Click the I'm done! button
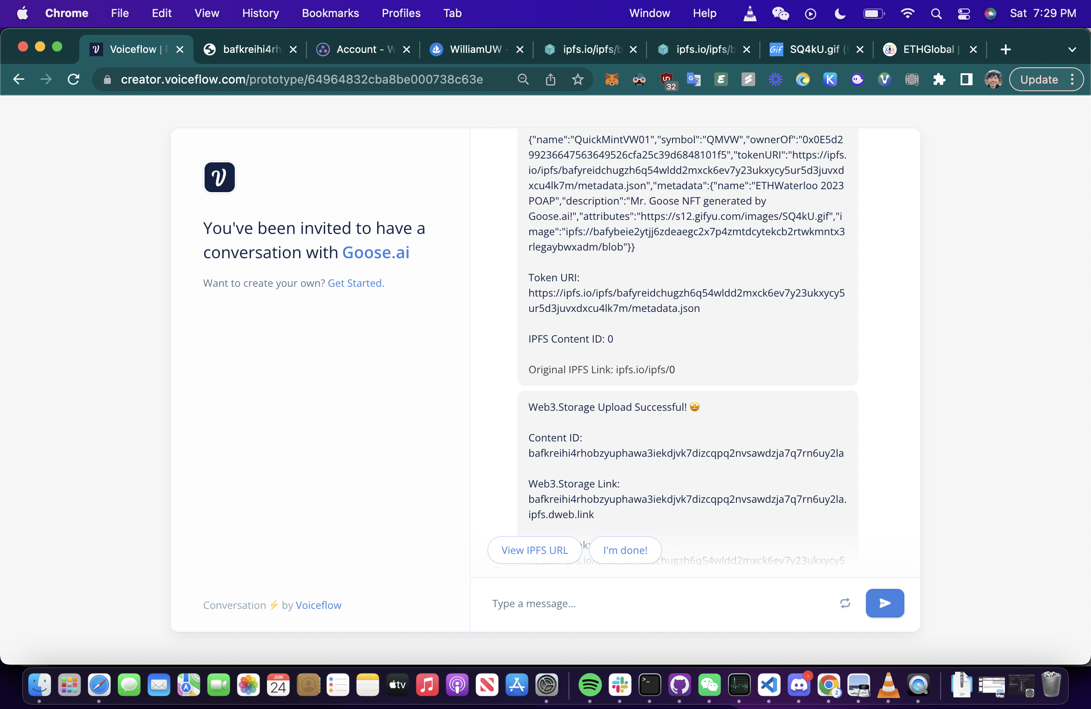The height and width of the screenshot is (709, 1091). [625, 550]
